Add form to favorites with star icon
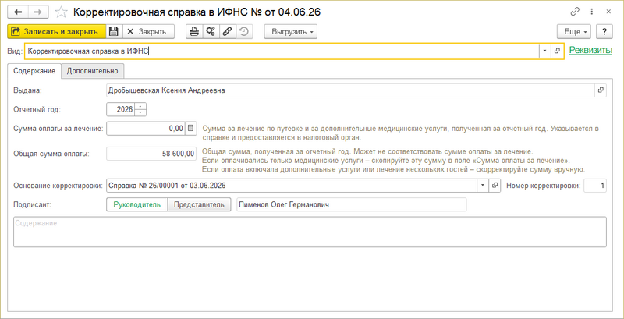The height and width of the screenshot is (319, 624). pyautogui.click(x=62, y=12)
